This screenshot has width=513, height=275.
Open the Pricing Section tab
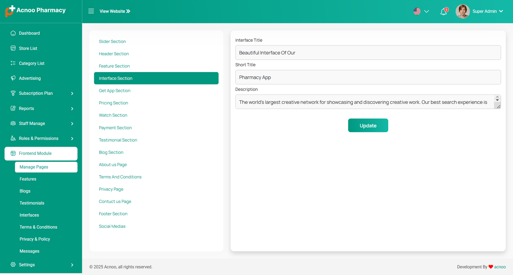pyautogui.click(x=114, y=103)
